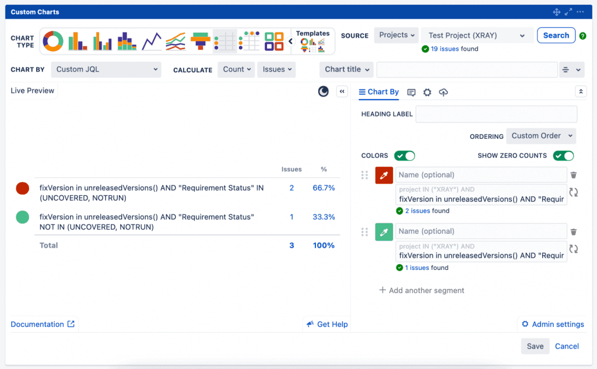Click the Heading Label input field
The image size is (597, 369).
(496, 114)
